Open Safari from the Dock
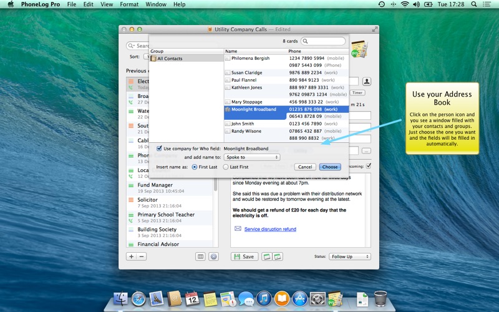 (138, 299)
